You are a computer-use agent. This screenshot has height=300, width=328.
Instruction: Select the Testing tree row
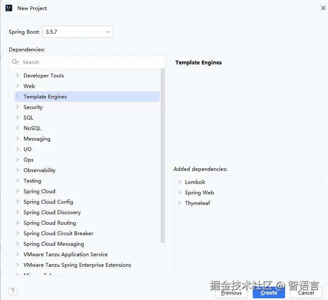(x=87, y=181)
